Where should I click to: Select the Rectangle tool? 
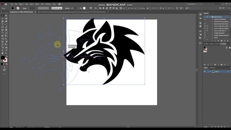(x=3, y=27)
